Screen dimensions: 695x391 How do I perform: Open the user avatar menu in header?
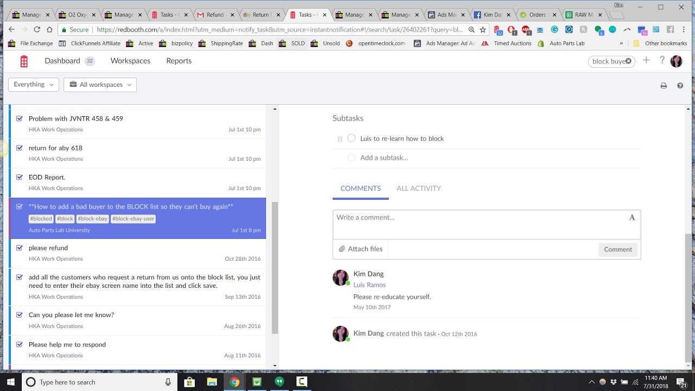[x=676, y=61]
